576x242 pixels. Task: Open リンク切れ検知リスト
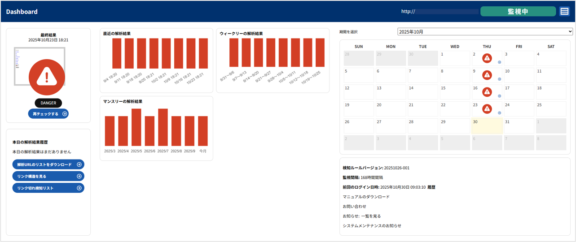48,188
